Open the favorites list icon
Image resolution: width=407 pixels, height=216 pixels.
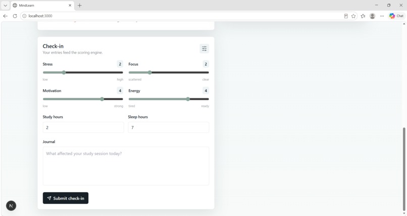pyautogui.click(x=363, y=16)
